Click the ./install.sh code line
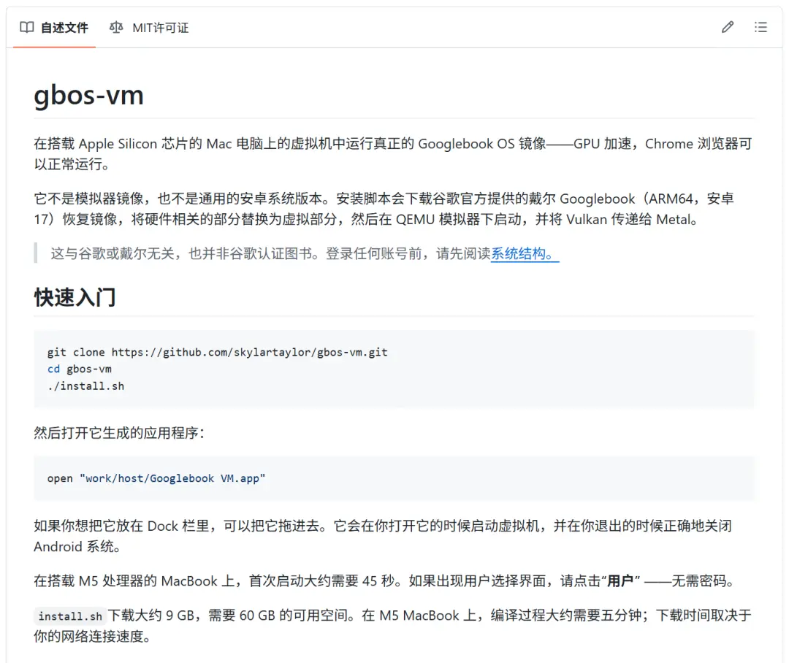789x663 pixels. pos(85,386)
